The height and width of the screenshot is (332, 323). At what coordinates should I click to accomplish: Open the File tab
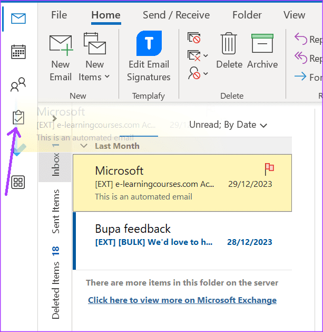(x=59, y=15)
